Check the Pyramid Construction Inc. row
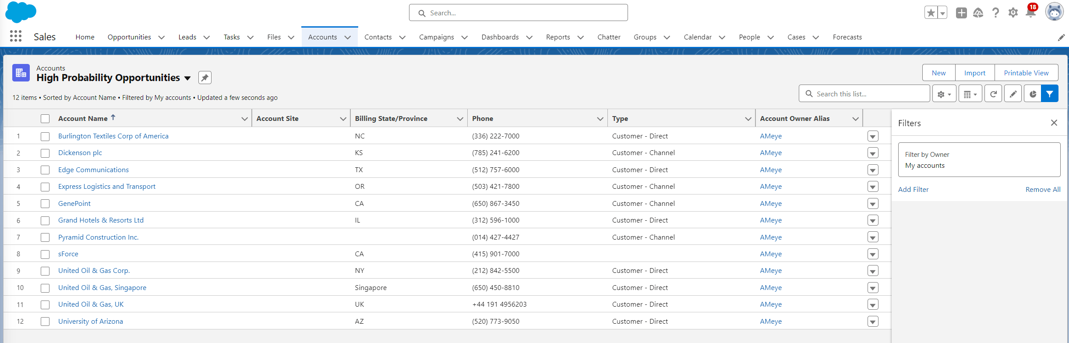 click(45, 237)
